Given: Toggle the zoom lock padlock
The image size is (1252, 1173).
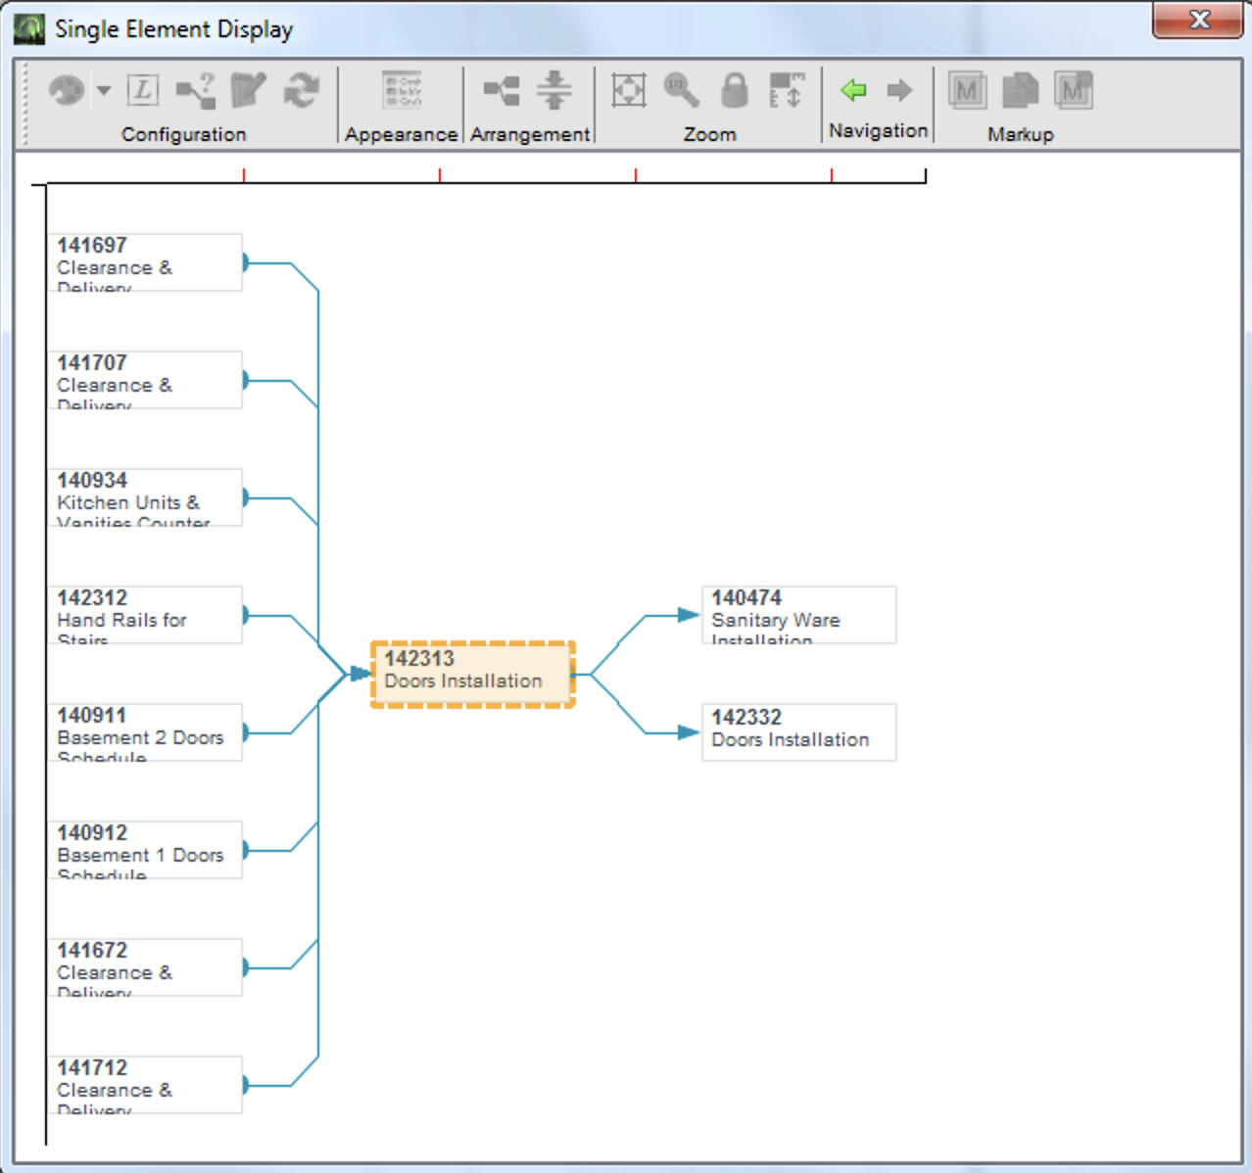Looking at the screenshot, I should point(734,90).
